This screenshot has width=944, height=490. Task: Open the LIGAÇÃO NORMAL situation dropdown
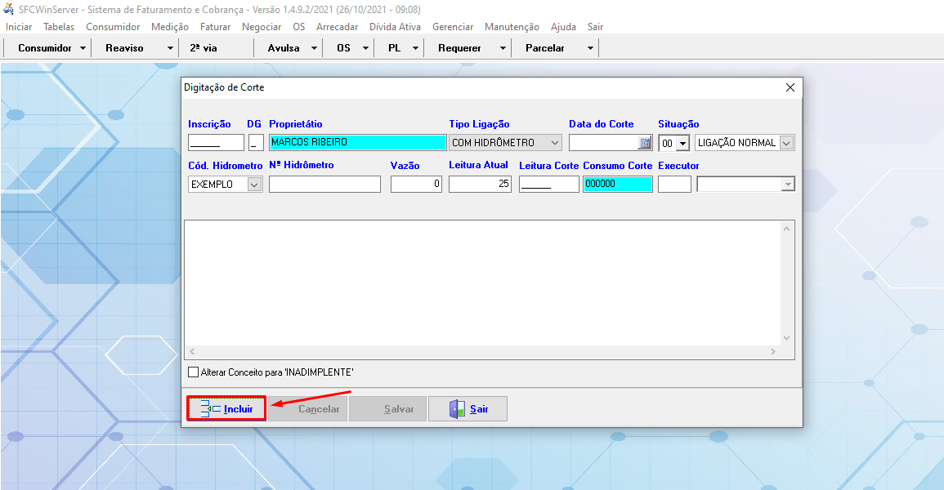(786, 143)
